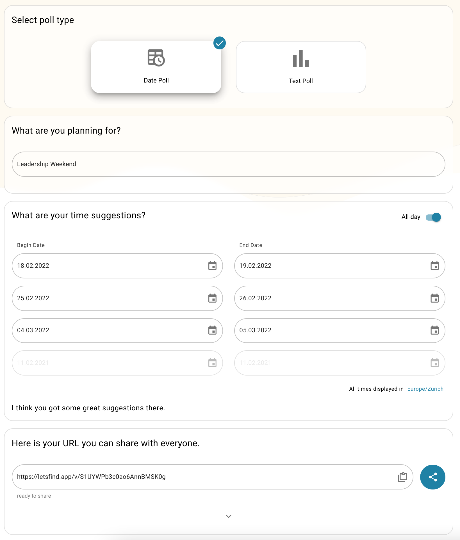Image resolution: width=460 pixels, height=540 pixels.
Task: Click the round blue share button
Action: pos(432,477)
